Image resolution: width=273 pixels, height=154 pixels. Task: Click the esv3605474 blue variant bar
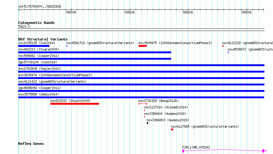pyautogui.click(x=141, y=78)
